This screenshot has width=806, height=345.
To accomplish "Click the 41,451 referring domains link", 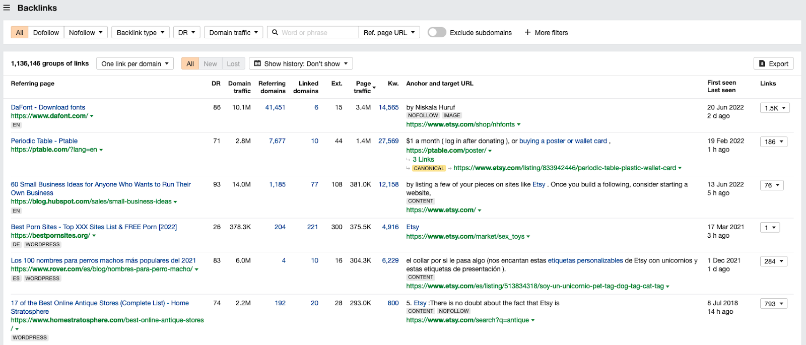I will (x=275, y=107).
